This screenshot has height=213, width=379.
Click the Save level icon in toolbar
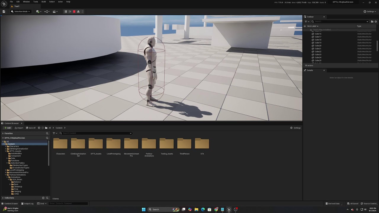pyautogui.click(x=4, y=12)
